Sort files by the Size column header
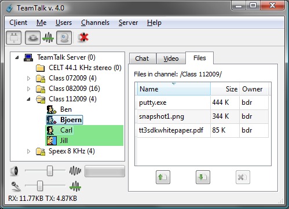This screenshot has height=209, width=289. 225,89
